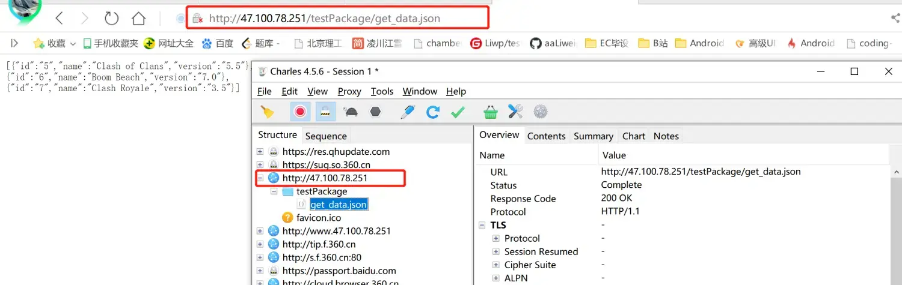The height and width of the screenshot is (285, 902).
Task: Toggle throttling turtle icon
Action: tap(351, 112)
